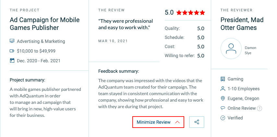Click the price tag budget icon
Viewport: 277px width, 137px height.
click(x=12, y=51)
